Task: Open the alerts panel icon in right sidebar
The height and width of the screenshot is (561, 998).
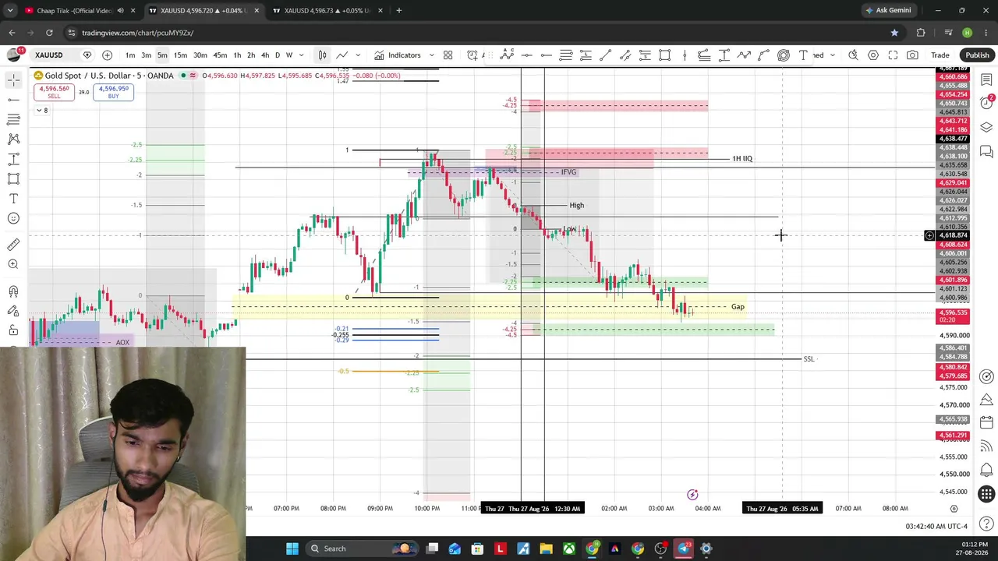Action: 986,104
